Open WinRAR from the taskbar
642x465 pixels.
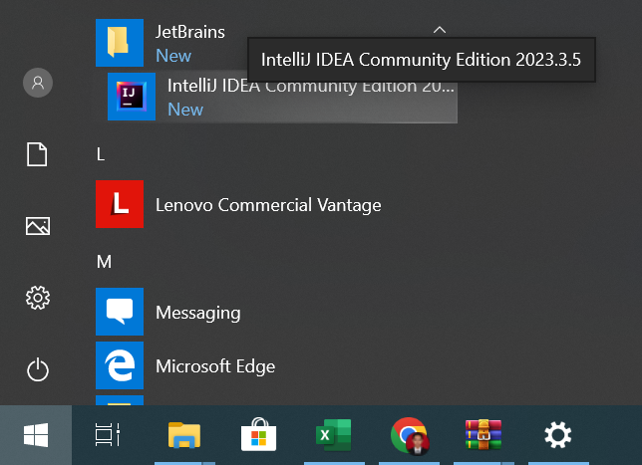[x=483, y=435]
